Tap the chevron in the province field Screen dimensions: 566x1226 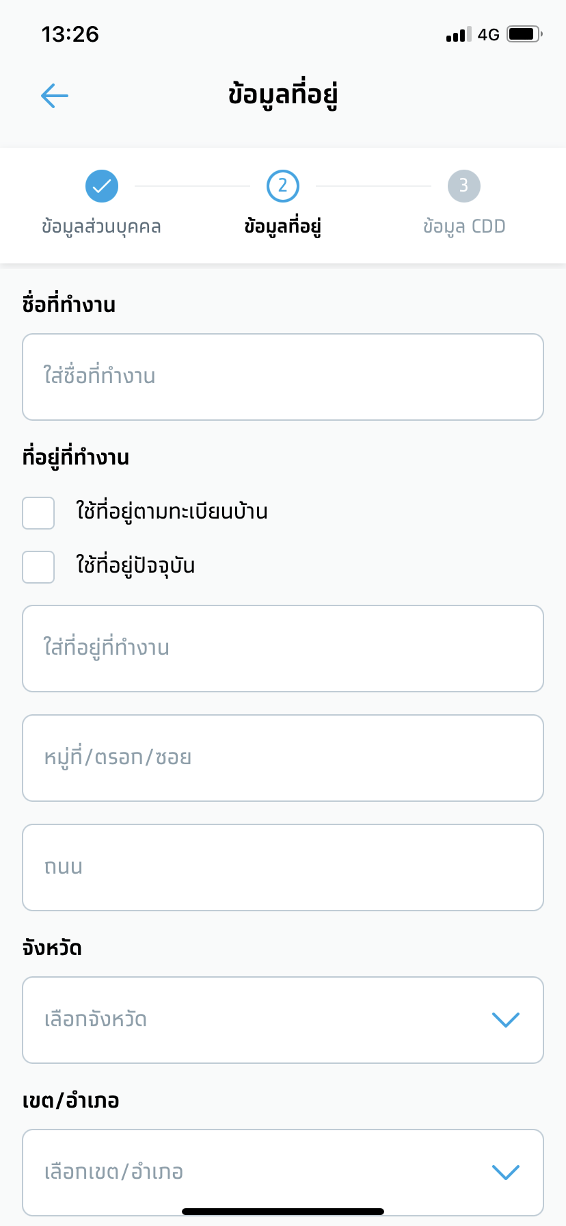pos(506,1020)
